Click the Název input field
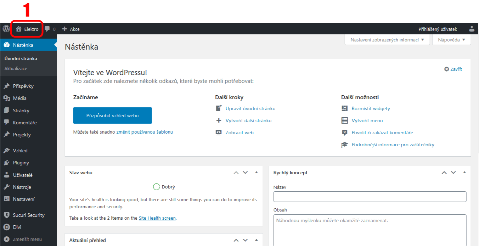The height and width of the screenshot is (248, 479). tap(370, 197)
